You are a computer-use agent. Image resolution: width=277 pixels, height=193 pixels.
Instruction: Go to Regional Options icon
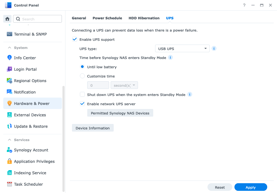click(10, 81)
